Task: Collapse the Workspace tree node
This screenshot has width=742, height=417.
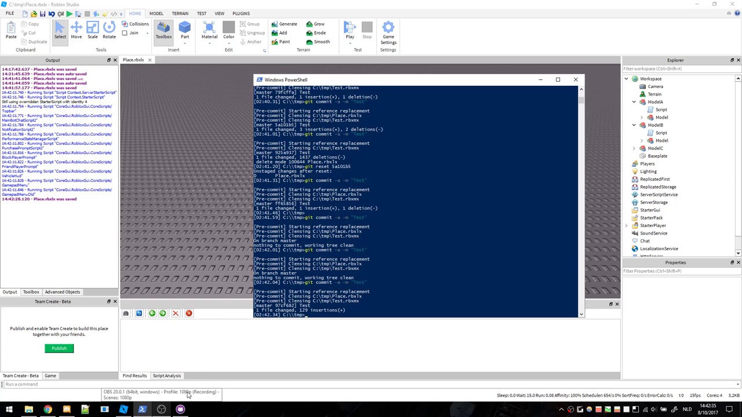Action: (x=627, y=79)
